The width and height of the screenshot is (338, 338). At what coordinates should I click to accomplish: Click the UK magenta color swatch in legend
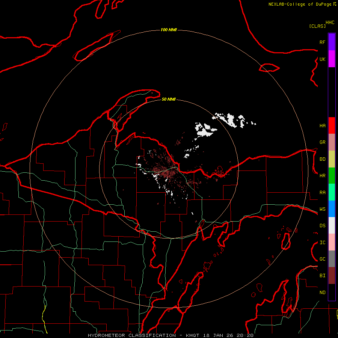[x=332, y=59]
